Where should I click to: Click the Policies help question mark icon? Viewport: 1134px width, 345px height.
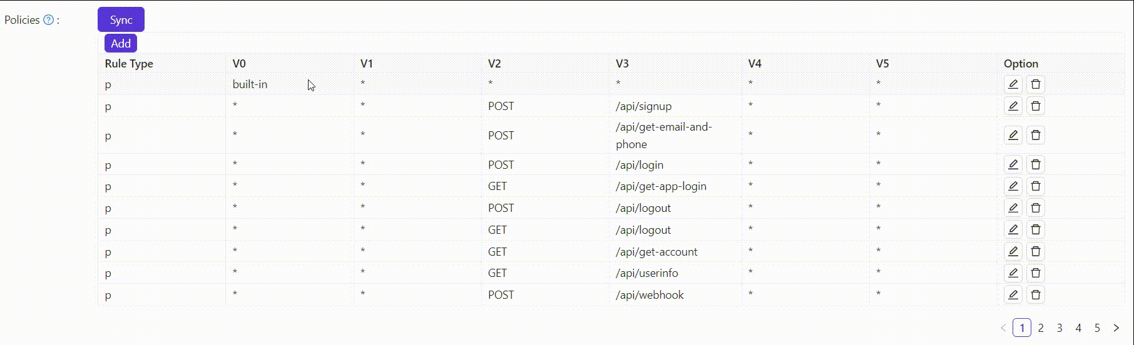click(48, 20)
